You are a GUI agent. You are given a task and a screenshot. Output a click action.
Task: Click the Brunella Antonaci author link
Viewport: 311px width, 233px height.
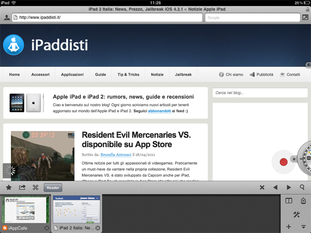point(113,154)
